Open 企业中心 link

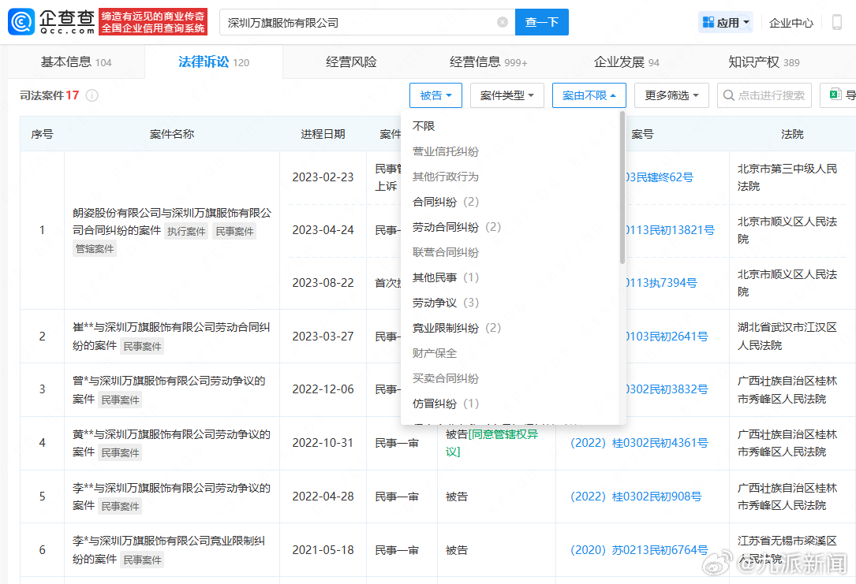[791, 23]
